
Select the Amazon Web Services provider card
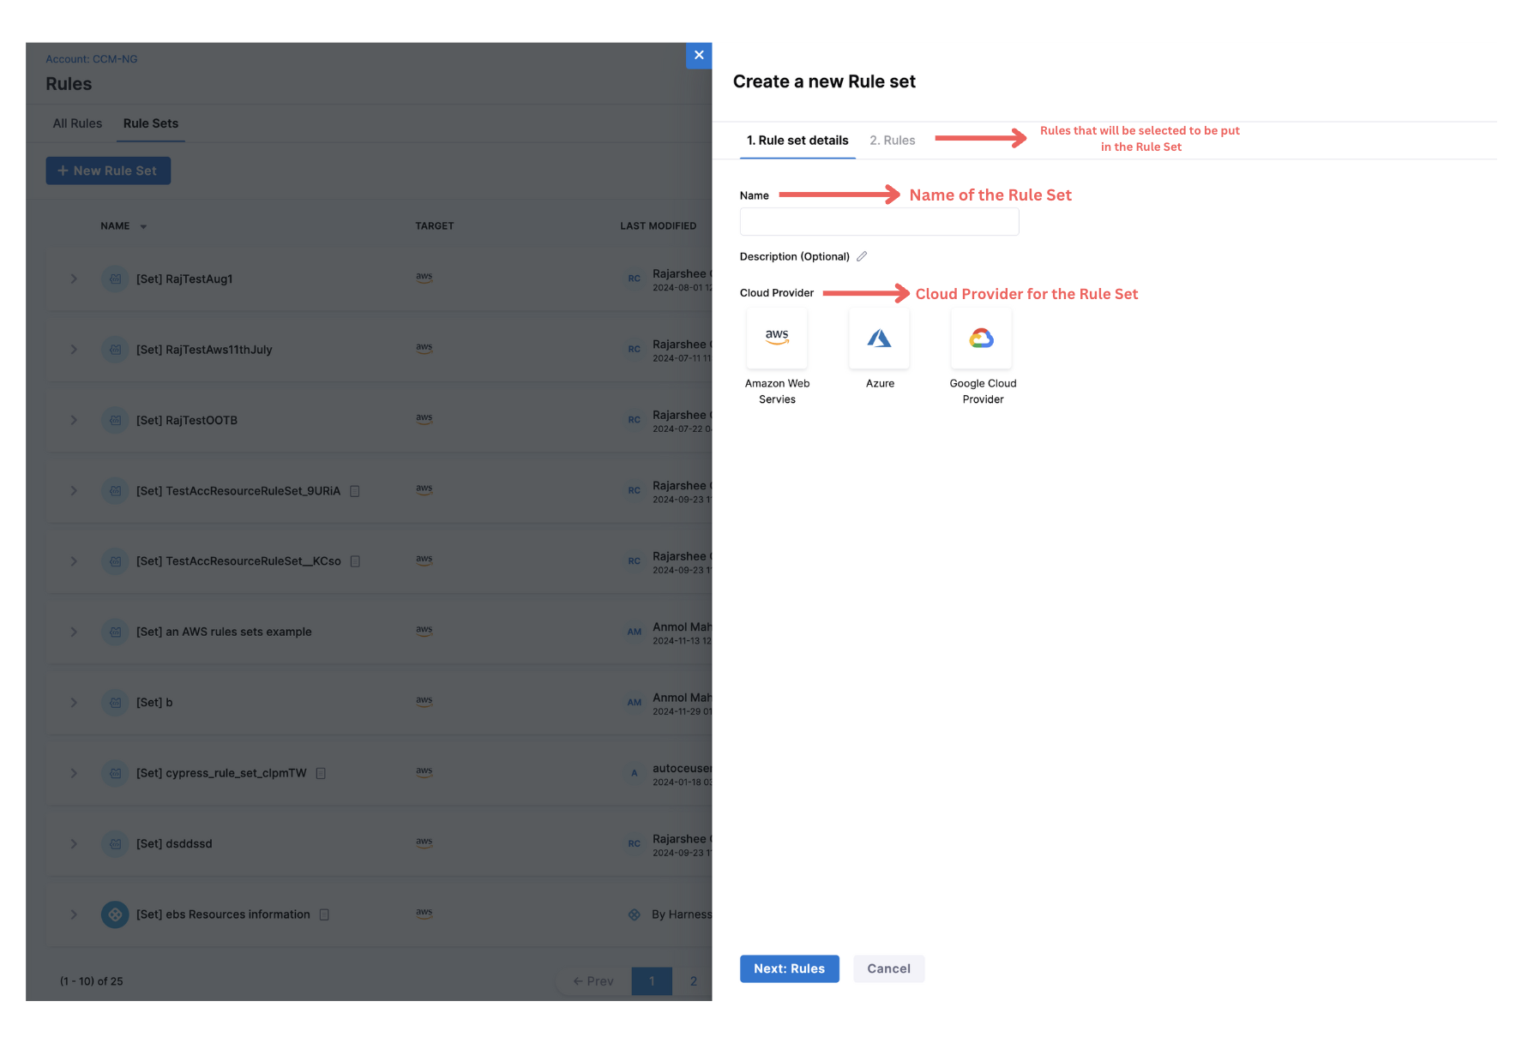[x=777, y=339]
